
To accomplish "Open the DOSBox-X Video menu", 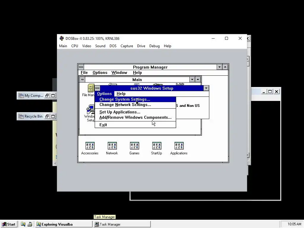I will pos(86,46).
